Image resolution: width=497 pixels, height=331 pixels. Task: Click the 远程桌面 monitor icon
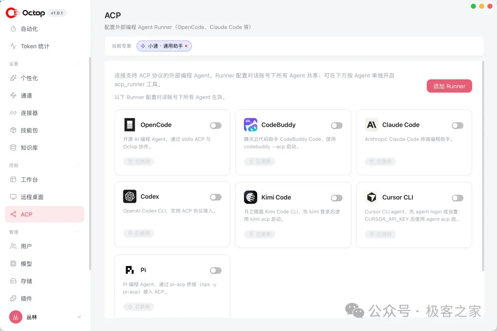tap(13, 197)
